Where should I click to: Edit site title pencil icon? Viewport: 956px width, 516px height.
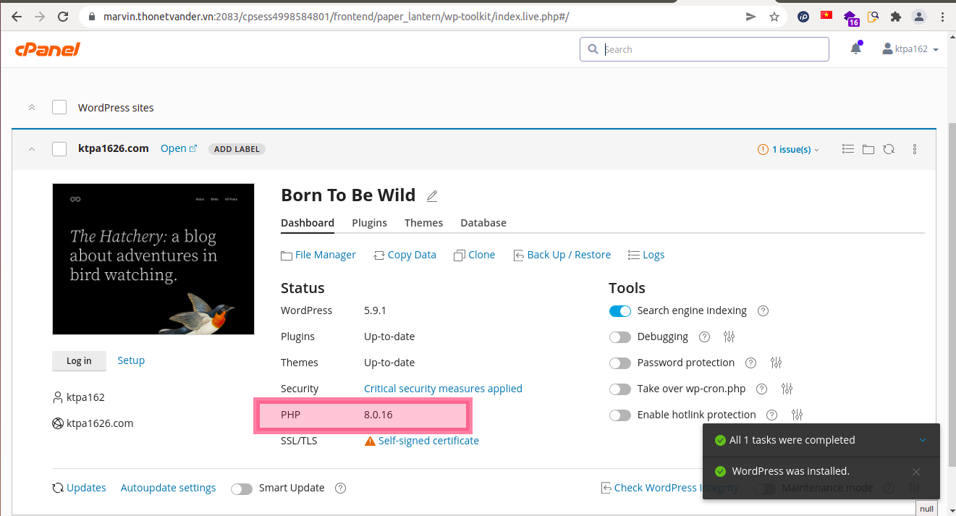pos(432,196)
